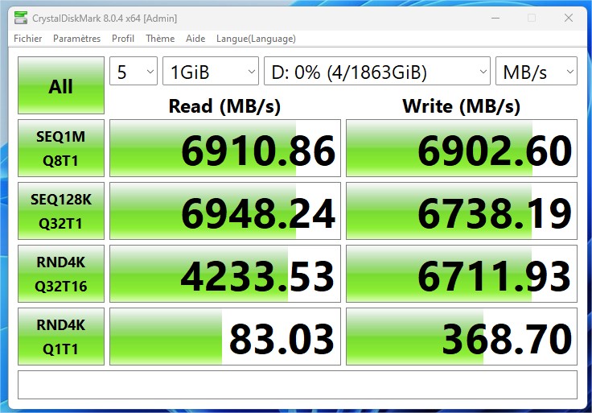The height and width of the screenshot is (413, 592).
Task: Start the SEQ1M Q8T1 test
Action: (x=61, y=148)
